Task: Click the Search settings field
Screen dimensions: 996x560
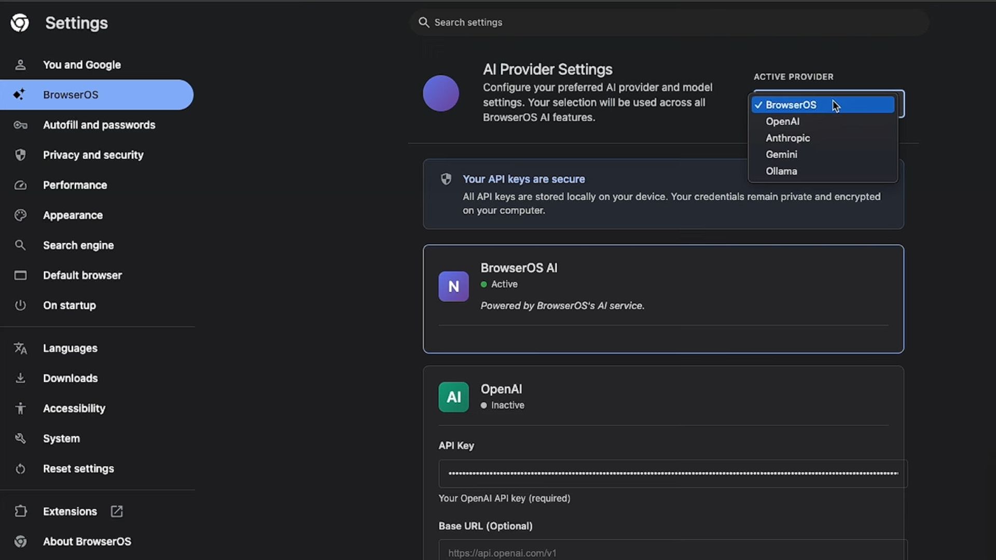Action: tap(669, 22)
